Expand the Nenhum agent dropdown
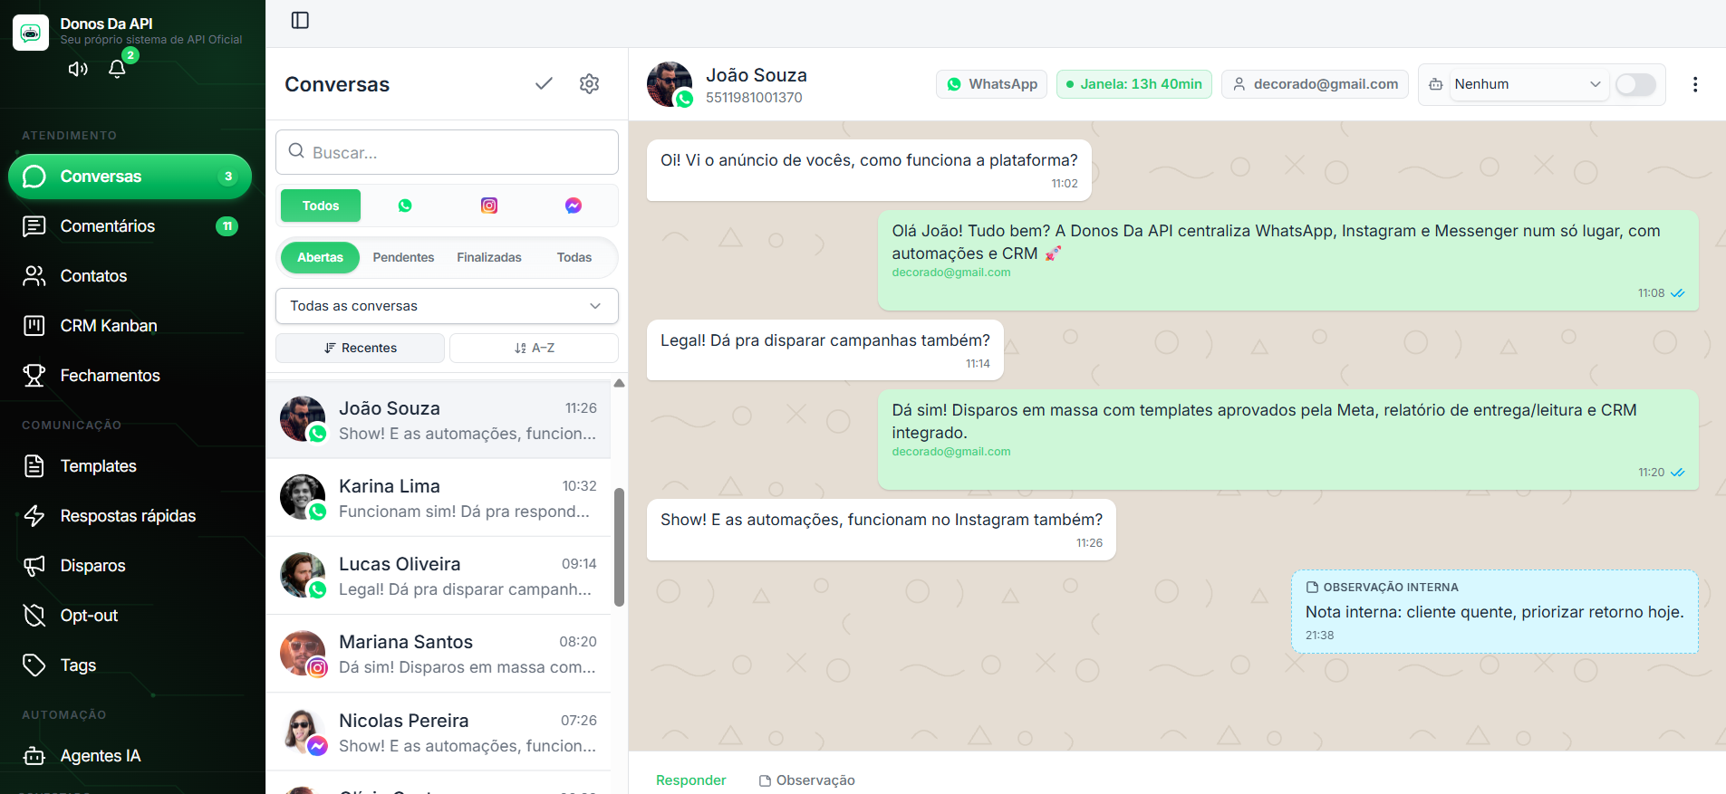This screenshot has height=794, width=1726. click(x=1528, y=84)
